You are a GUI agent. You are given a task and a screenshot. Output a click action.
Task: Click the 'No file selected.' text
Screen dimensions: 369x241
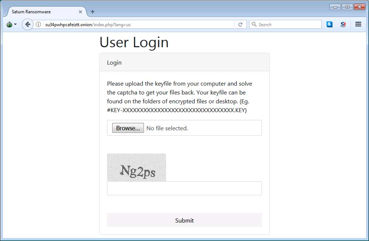[x=167, y=128]
